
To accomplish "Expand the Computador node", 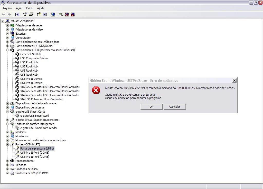I will click(7, 38).
